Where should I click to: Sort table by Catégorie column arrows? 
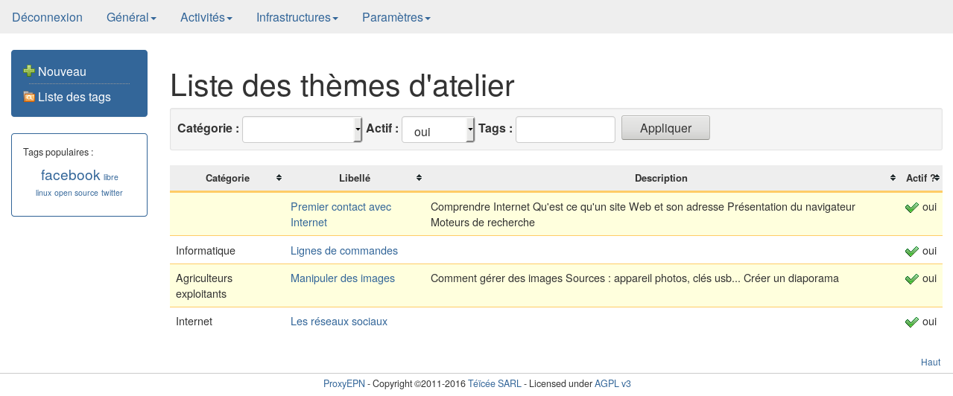(279, 178)
